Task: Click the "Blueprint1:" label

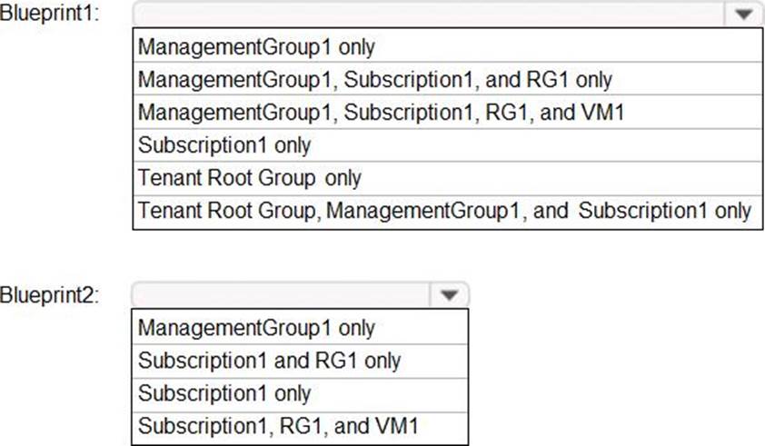Action: [50, 15]
